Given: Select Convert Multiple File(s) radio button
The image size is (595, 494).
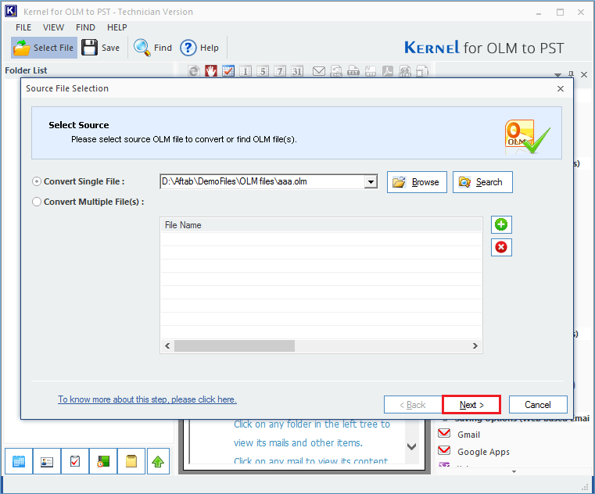Looking at the screenshot, I should tap(37, 202).
